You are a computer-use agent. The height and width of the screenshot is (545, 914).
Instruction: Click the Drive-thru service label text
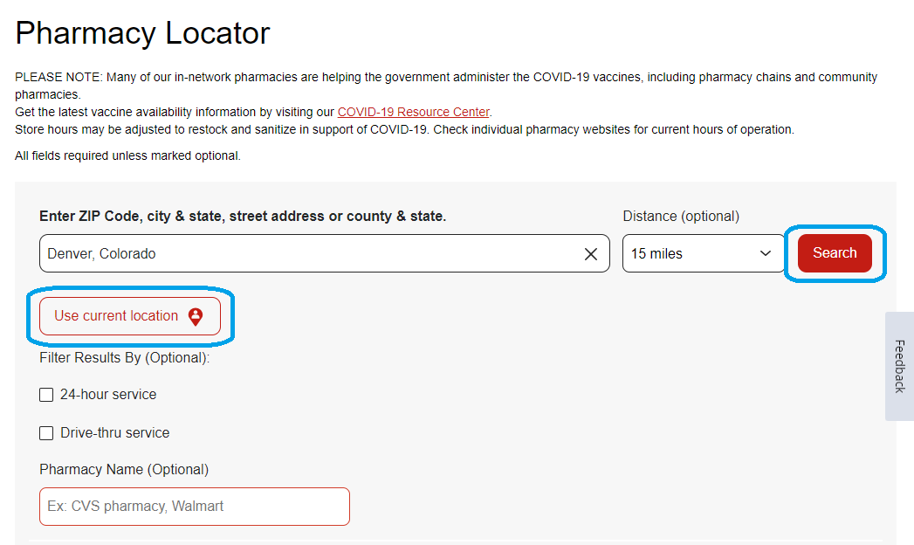[x=115, y=433]
